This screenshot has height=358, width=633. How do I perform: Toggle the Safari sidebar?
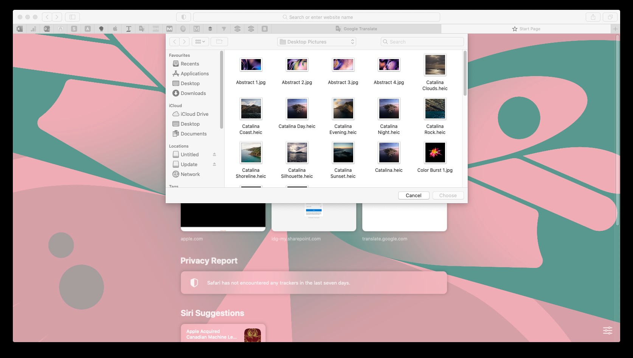coord(71,17)
